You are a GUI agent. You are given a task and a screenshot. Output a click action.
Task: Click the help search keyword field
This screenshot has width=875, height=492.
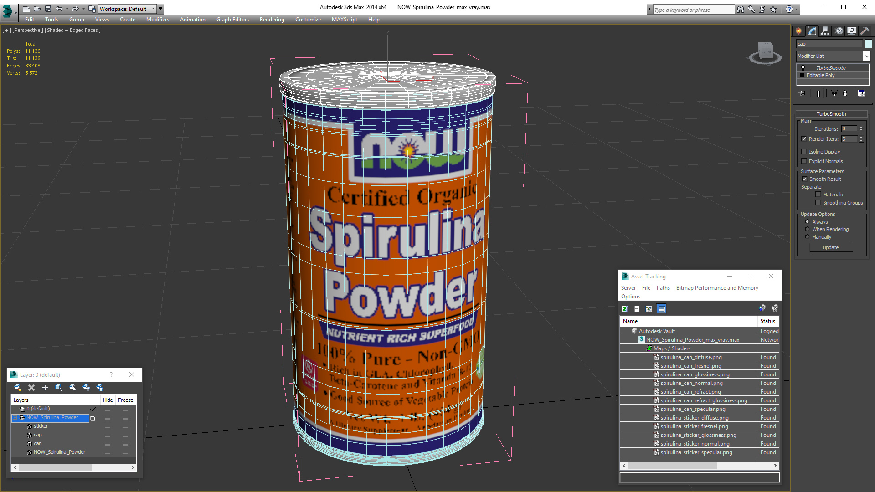point(694,10)
